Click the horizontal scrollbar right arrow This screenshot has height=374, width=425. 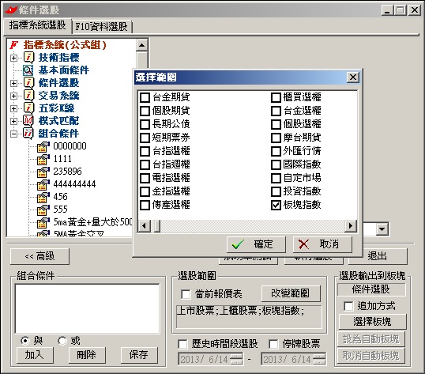click(351, 225)
